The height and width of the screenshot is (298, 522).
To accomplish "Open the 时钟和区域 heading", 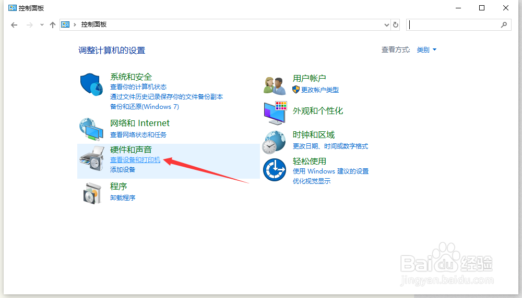I will [x=314, y=134].
